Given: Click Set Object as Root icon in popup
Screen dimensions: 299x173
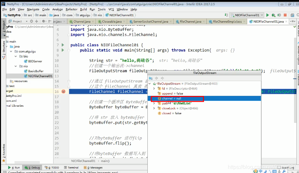Looking at the screenshot, I should (x=151, y=78).
